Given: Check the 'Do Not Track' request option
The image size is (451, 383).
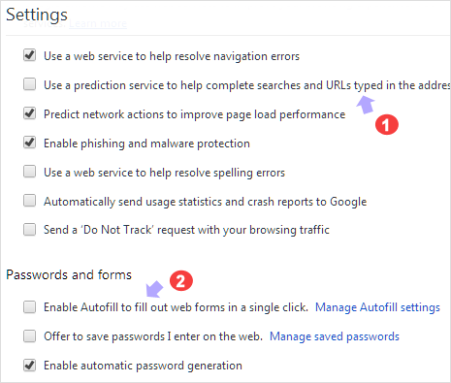Looking at the screenshot, I should [29, 230].
